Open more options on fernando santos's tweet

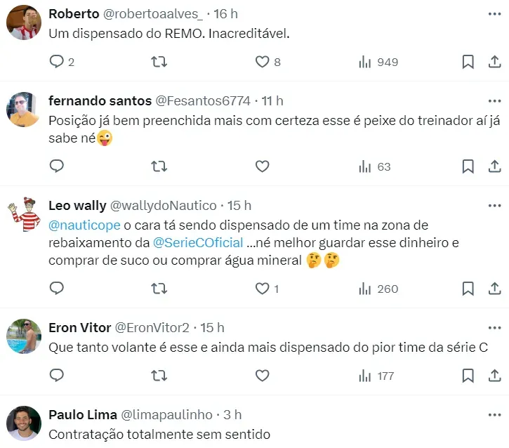tap(494, 101)
